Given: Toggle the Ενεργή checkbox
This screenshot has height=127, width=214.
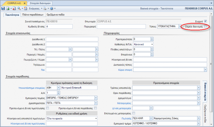Looking at the screenshot, I should pos(205,21).
